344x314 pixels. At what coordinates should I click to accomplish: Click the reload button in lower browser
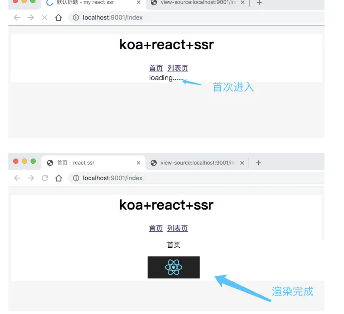tap(45, 178)
